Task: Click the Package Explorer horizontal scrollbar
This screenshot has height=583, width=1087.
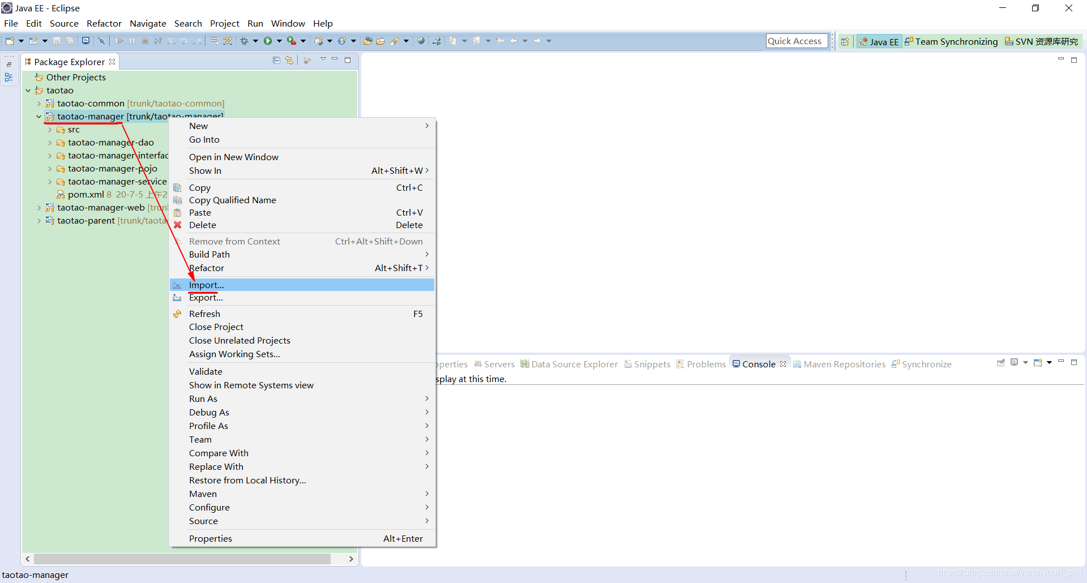Action: [x=182, y=559]
